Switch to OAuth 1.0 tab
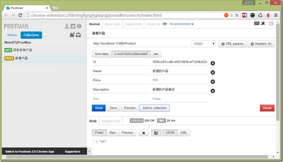283x162 pixels. tap(153, 24)
